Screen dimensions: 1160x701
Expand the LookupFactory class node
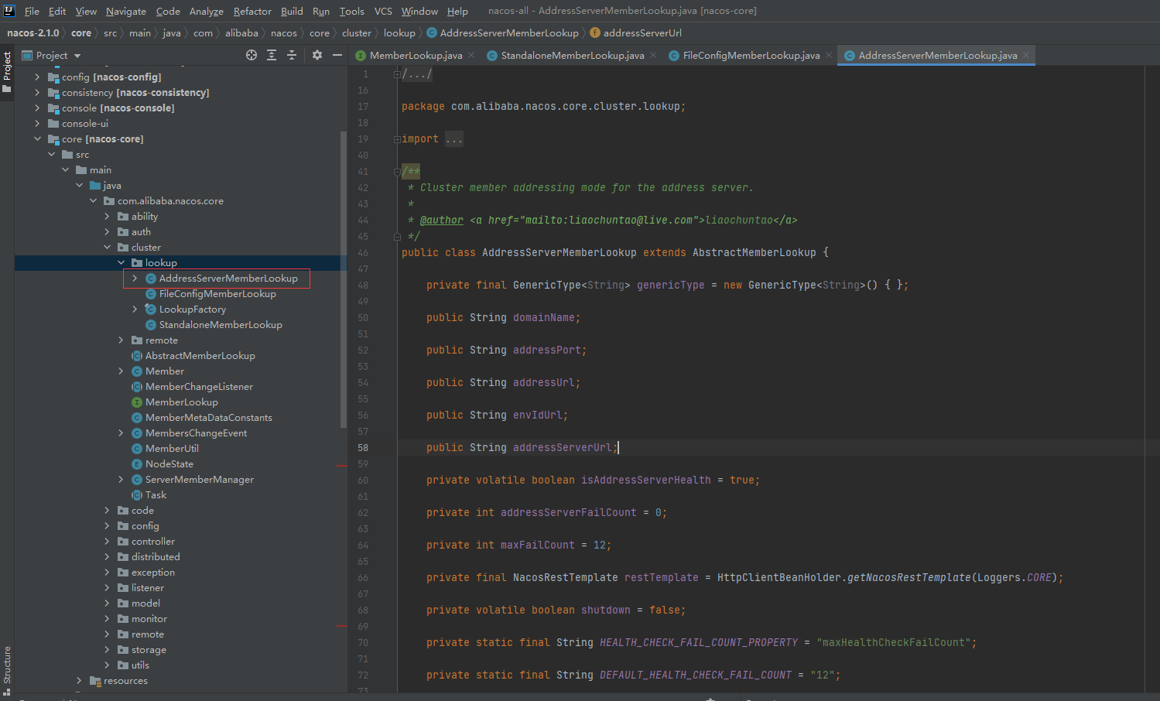[x=135, y=309]
